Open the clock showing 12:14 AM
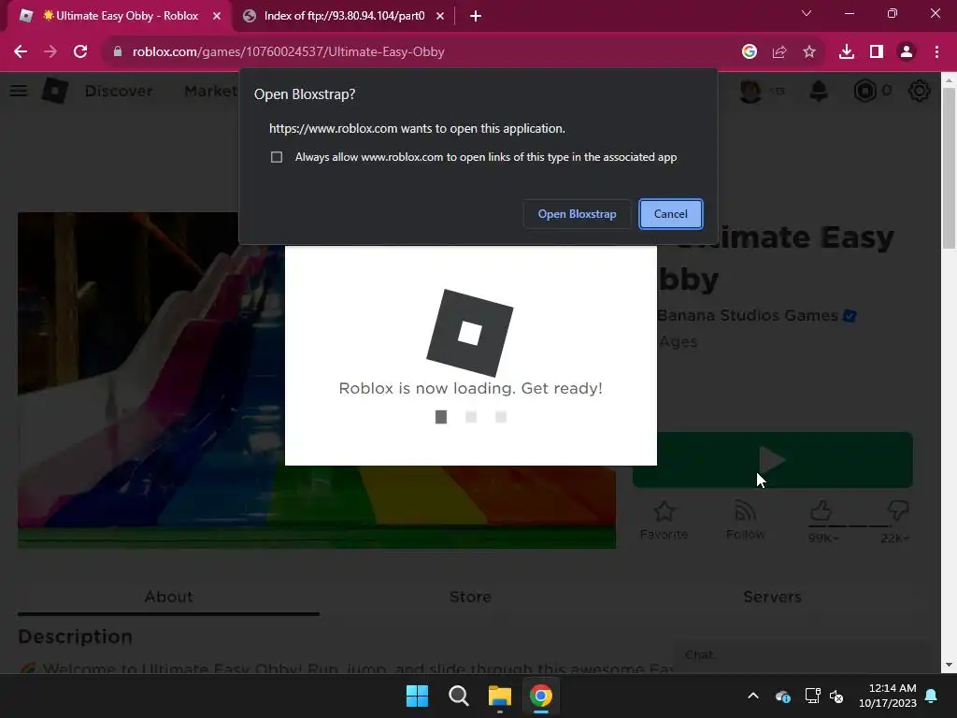The width and height of the screenshot is (957, 718). click(888, 696)
